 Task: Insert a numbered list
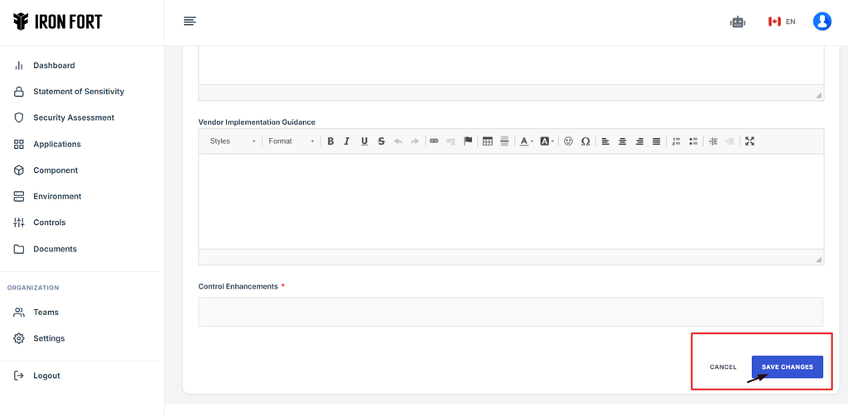coord(677,141)
